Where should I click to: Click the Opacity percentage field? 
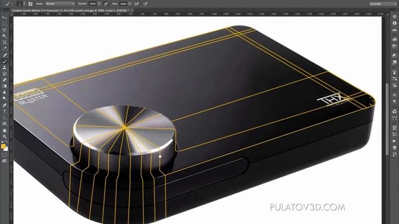(93, 4)
